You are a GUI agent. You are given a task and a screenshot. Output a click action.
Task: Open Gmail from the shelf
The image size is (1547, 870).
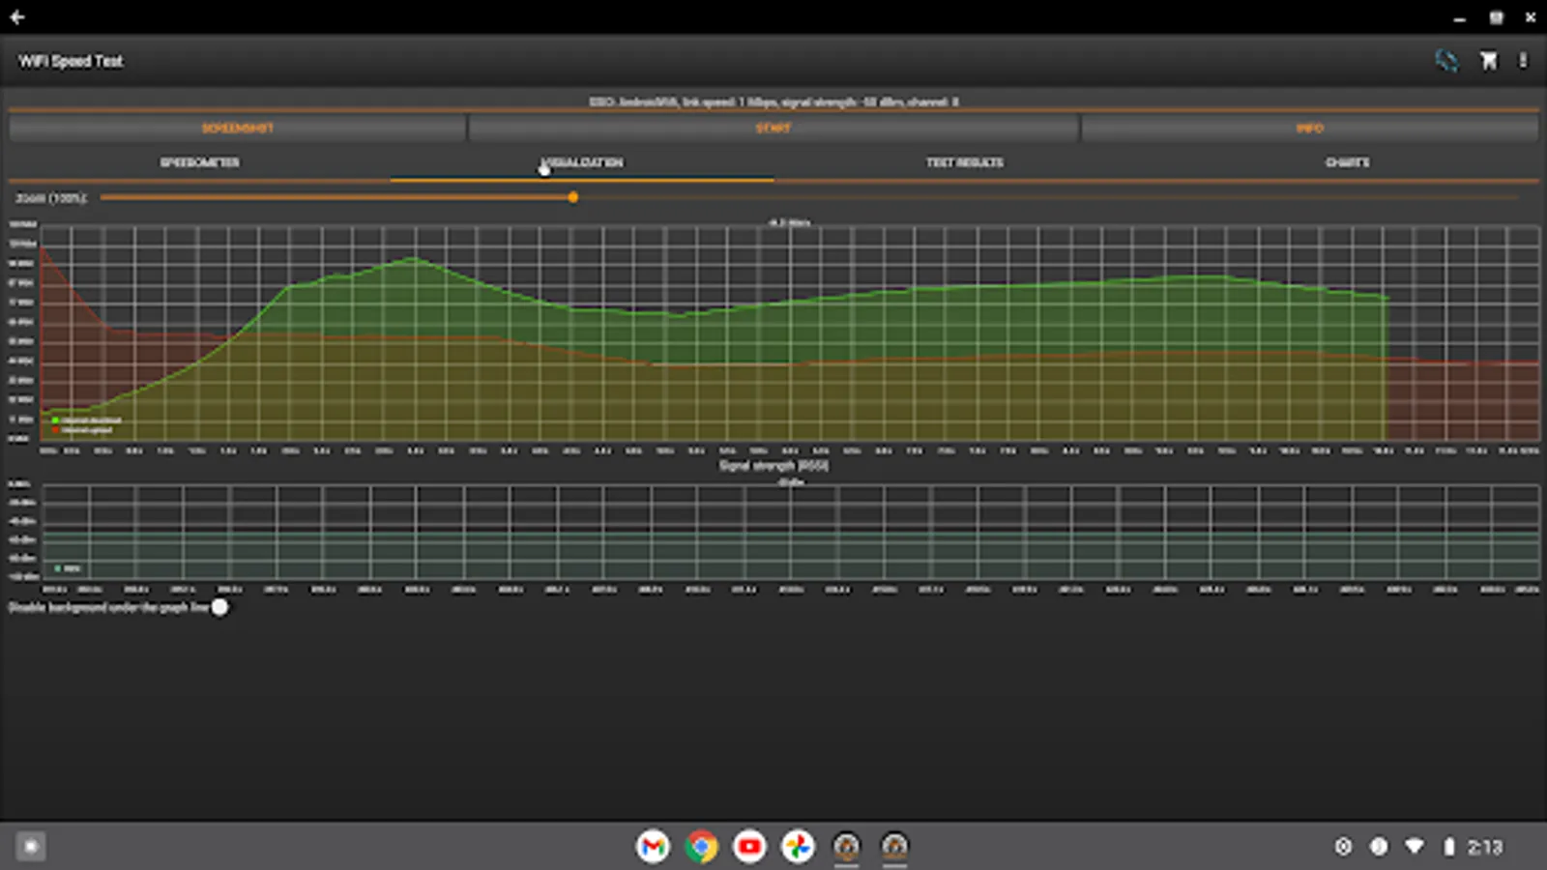[653, 847]
